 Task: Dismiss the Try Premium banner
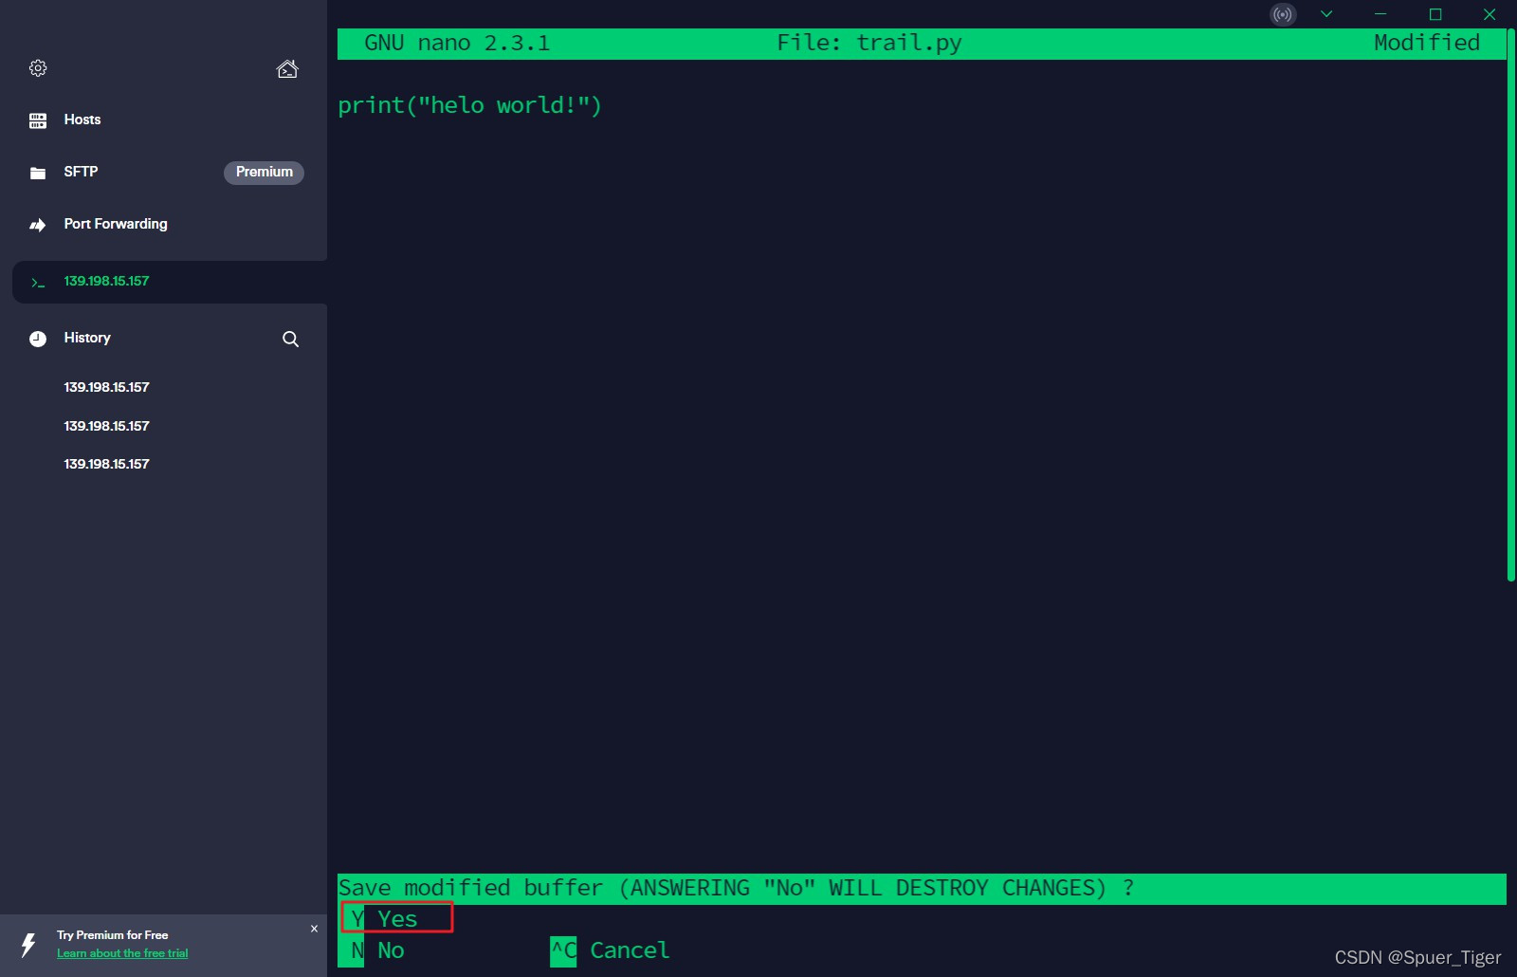314,929
